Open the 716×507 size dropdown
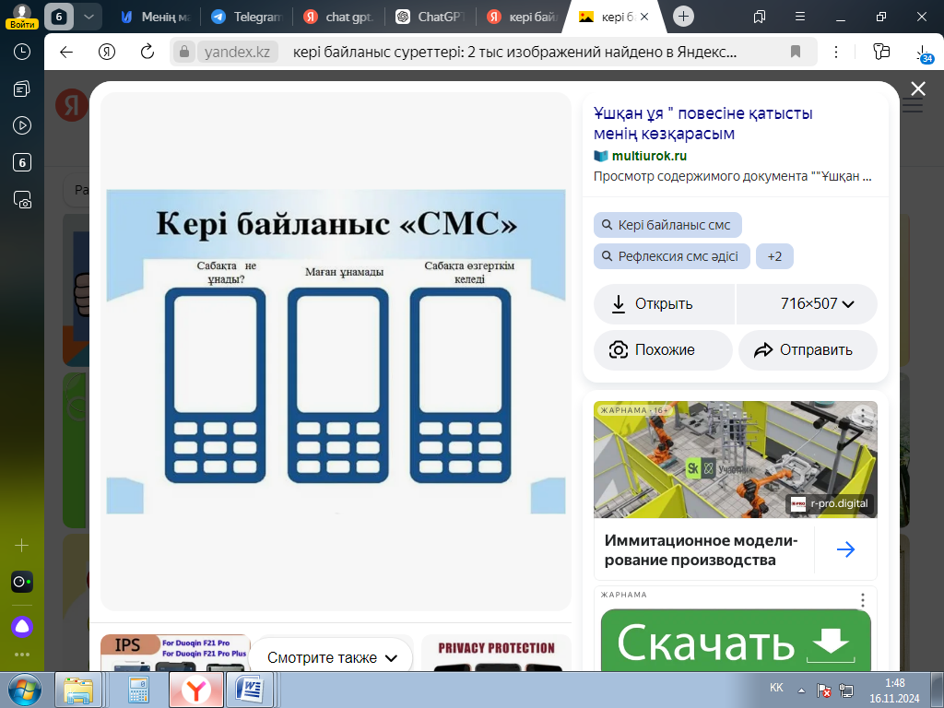The image size is (944, 708). 808,304
